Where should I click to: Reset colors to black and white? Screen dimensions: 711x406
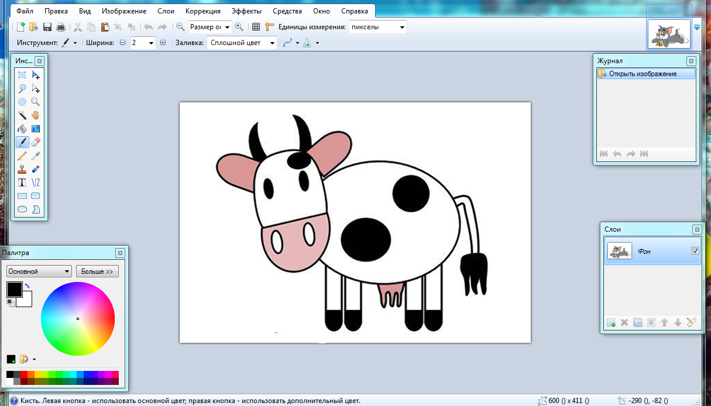(x=9, y=302)
